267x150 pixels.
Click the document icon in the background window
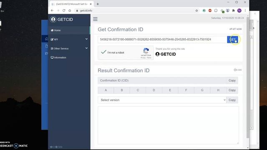46,46
